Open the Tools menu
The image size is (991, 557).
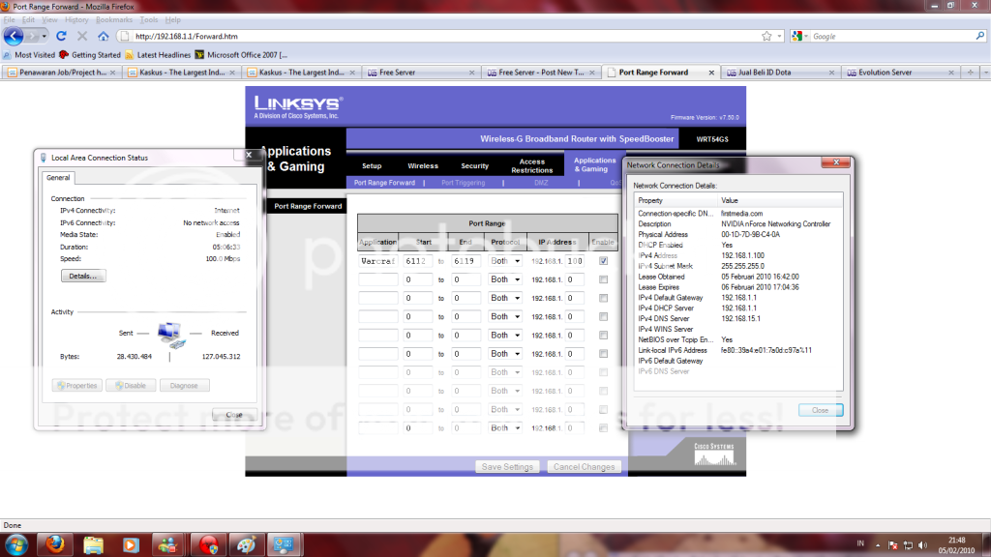[148, 19]
